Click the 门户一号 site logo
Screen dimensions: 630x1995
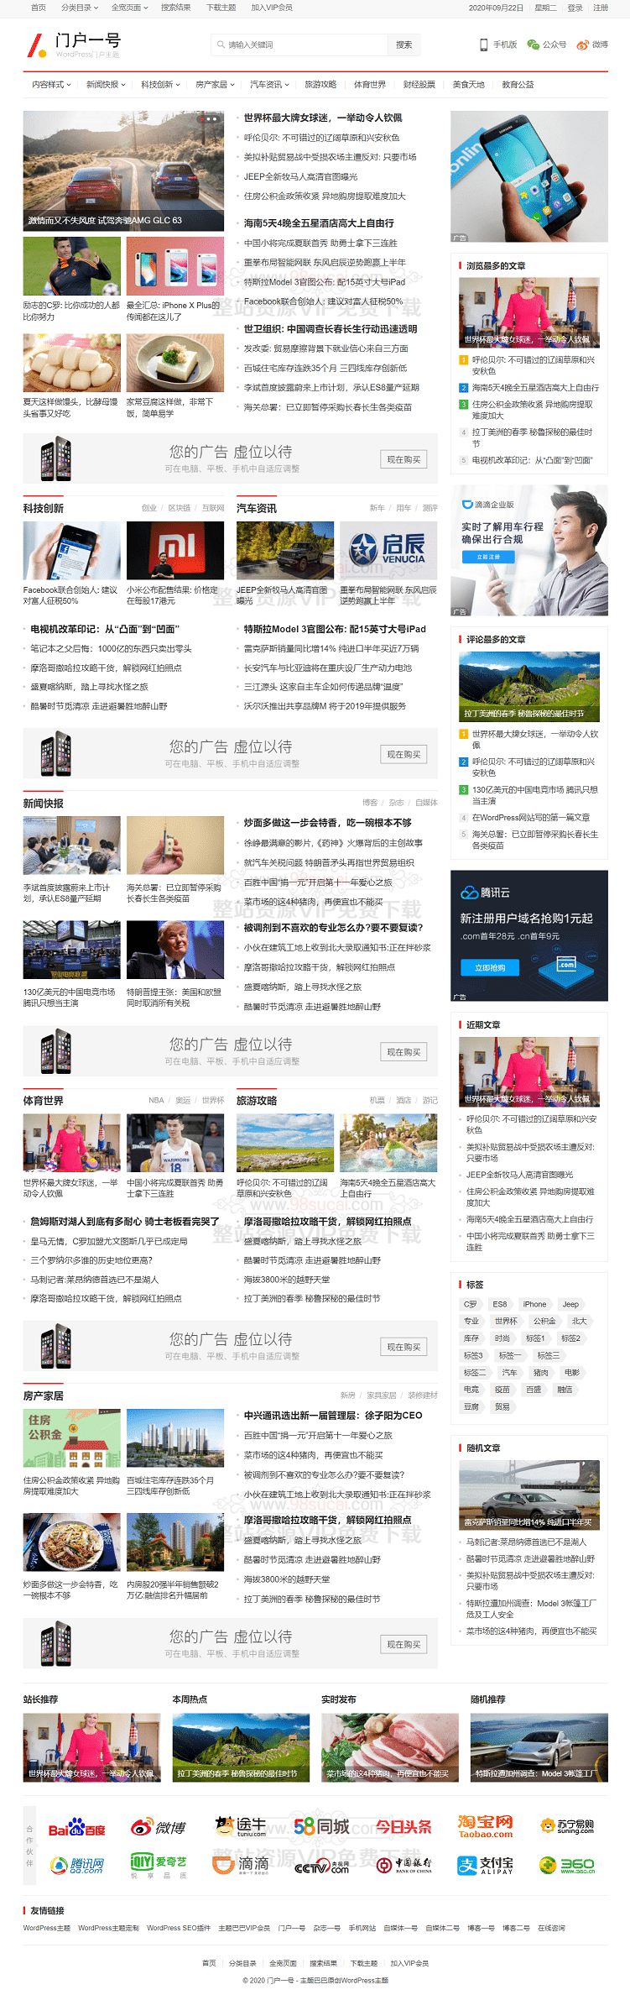[x=74, y=44]
